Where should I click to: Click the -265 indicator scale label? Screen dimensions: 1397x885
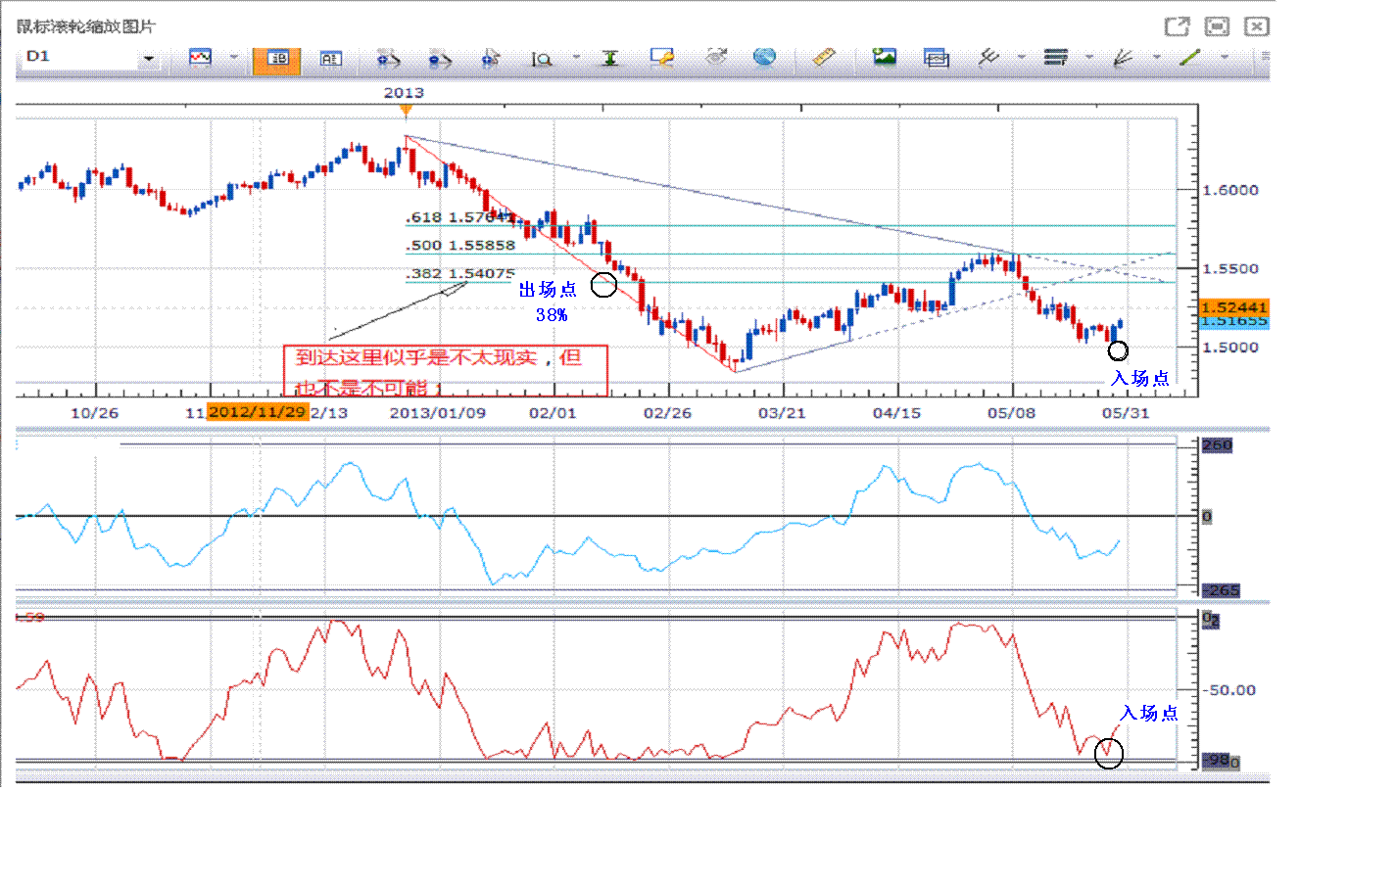click(1222, 590)
